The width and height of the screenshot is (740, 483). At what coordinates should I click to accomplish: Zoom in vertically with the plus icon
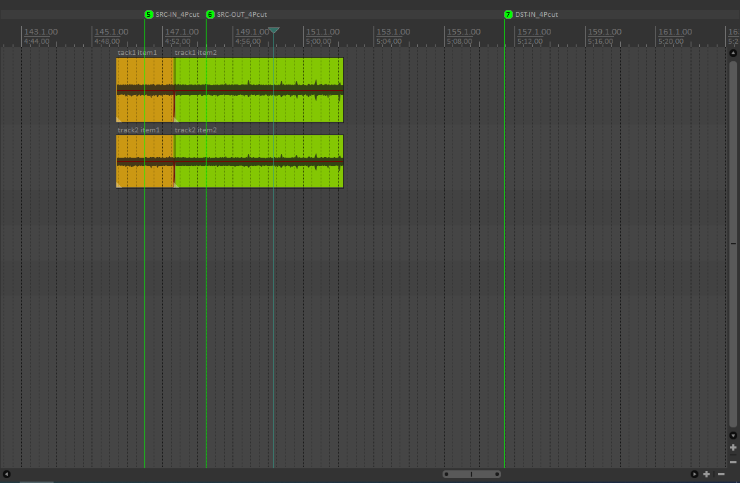coord(733,448)
